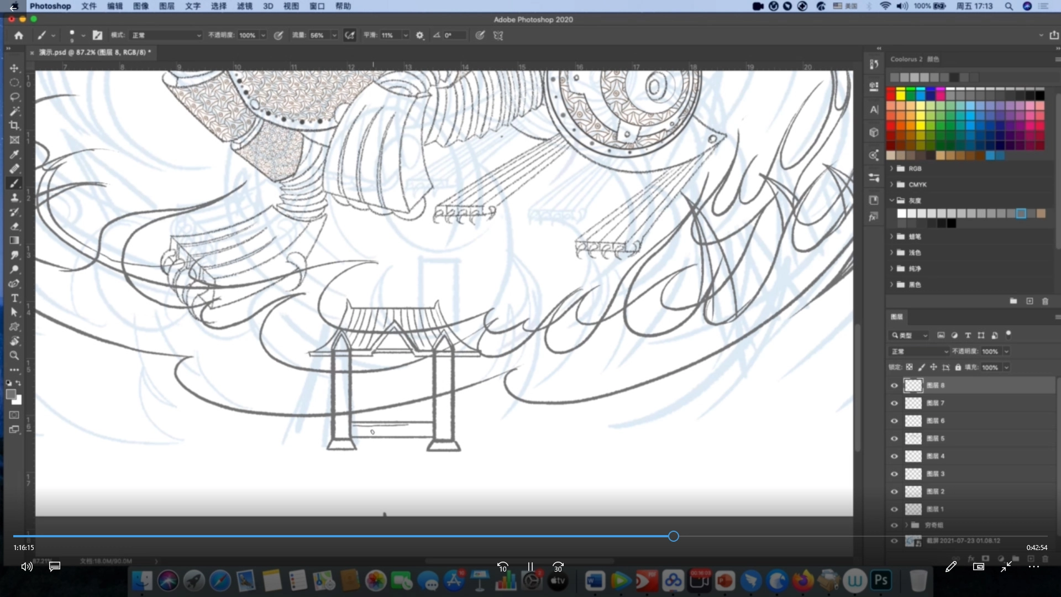Select the Move tool
This screenshot has height=597, width=1061.
click(x=14, y=68)
